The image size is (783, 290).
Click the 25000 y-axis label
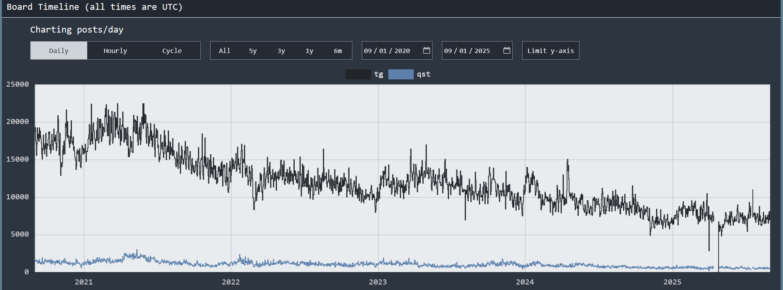tap(17, 84)
